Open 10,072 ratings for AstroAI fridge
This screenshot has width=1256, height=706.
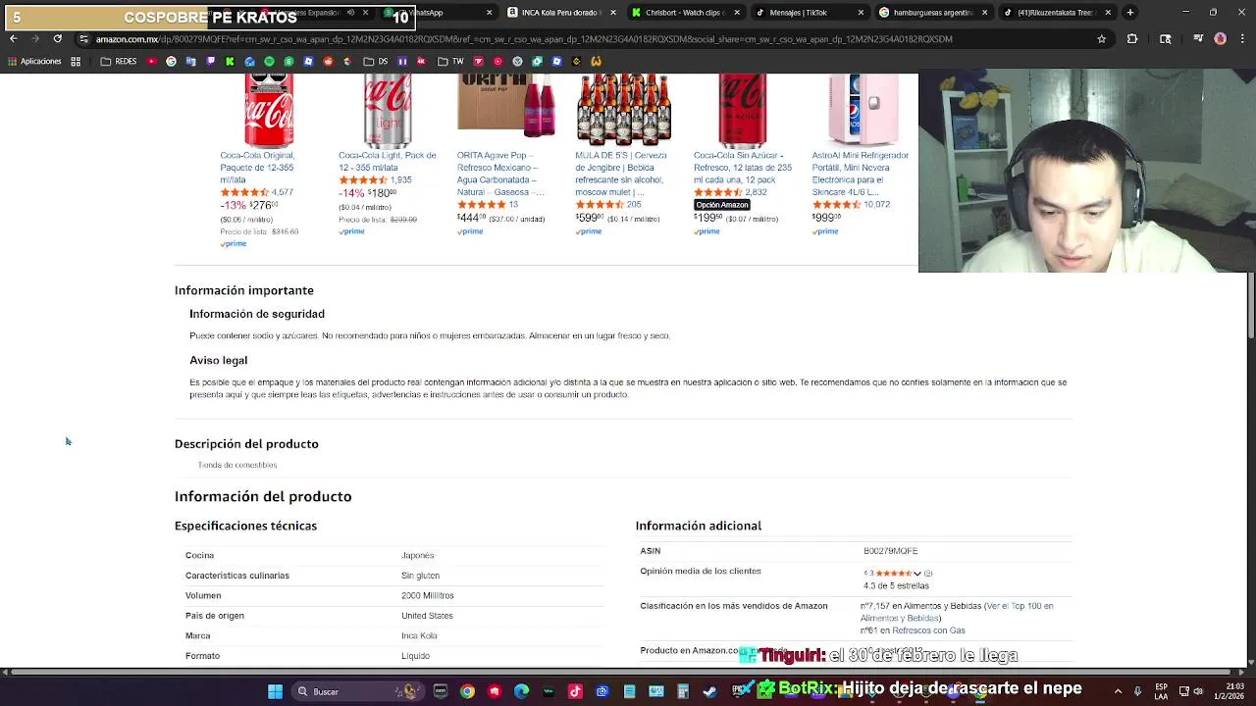(876, 205)
